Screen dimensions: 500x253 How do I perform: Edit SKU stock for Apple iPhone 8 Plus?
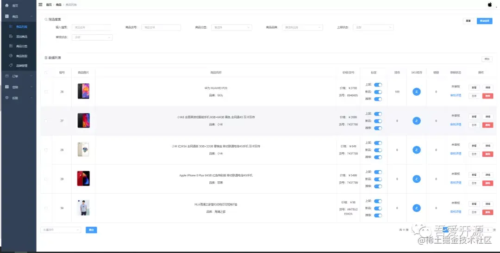417,179
